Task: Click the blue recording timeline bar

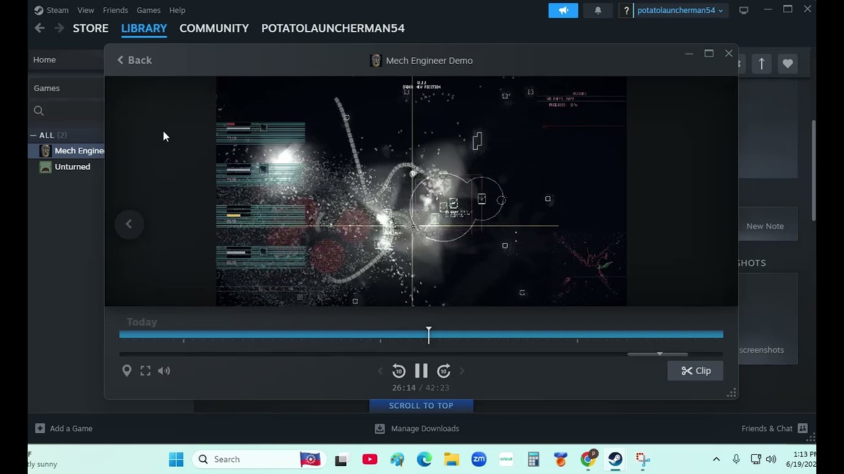Action: pos(421,334)
